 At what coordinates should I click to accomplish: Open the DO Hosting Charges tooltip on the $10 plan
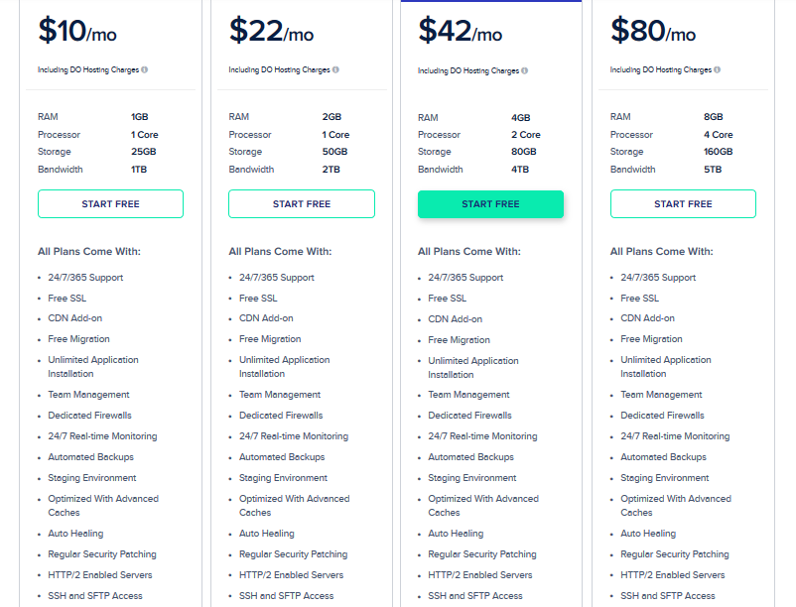142,69
